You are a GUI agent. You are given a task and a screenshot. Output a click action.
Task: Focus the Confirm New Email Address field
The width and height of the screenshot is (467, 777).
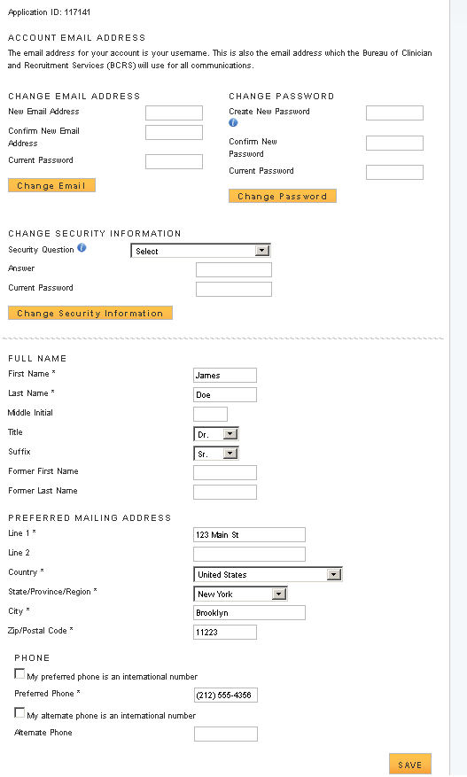pyautogui.click(x=174, y=132)
